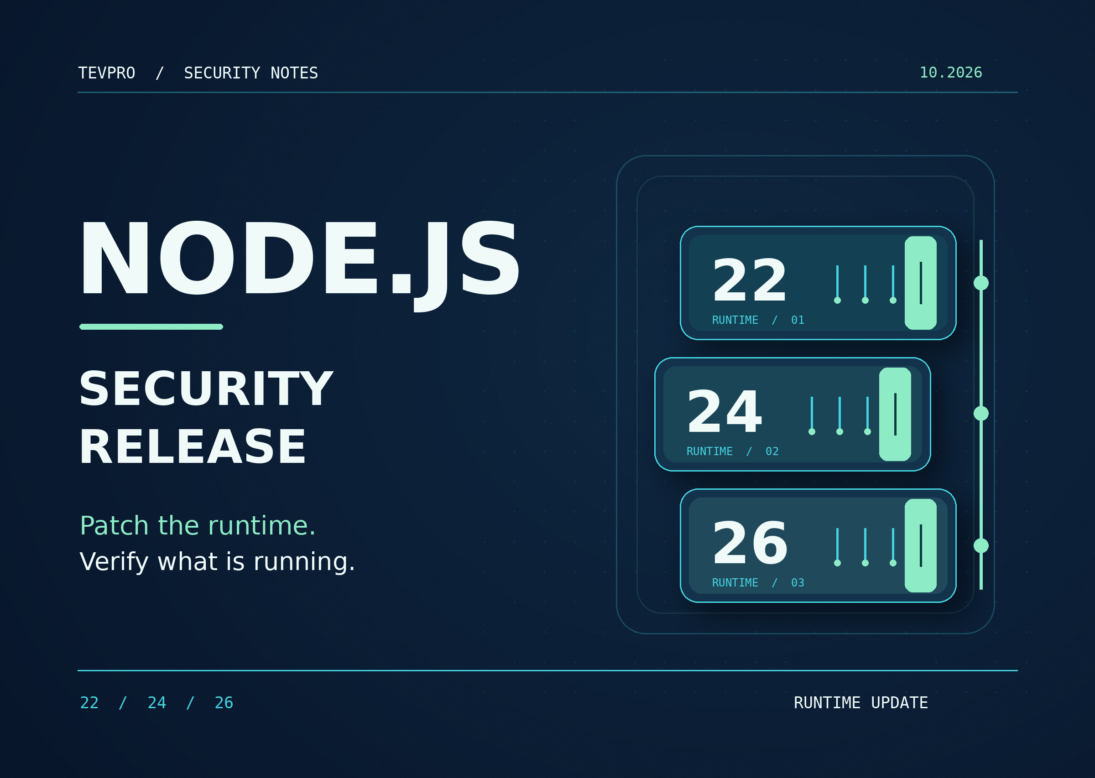Click timeline dot beside card 22
This screenshot has width=1095, height=778.
(x=981, y=283)
